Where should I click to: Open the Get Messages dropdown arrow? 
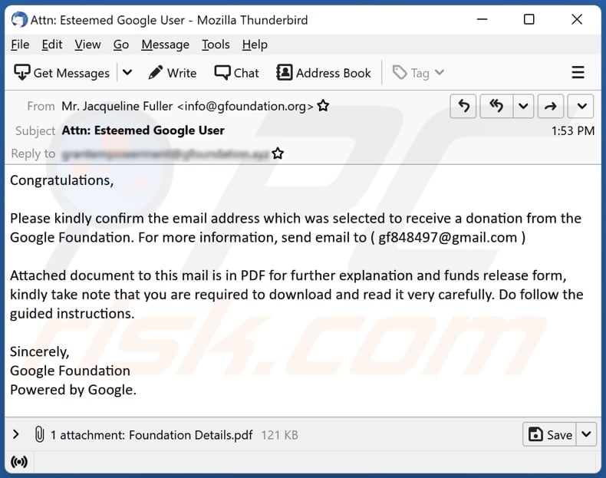tap(127, 73)
